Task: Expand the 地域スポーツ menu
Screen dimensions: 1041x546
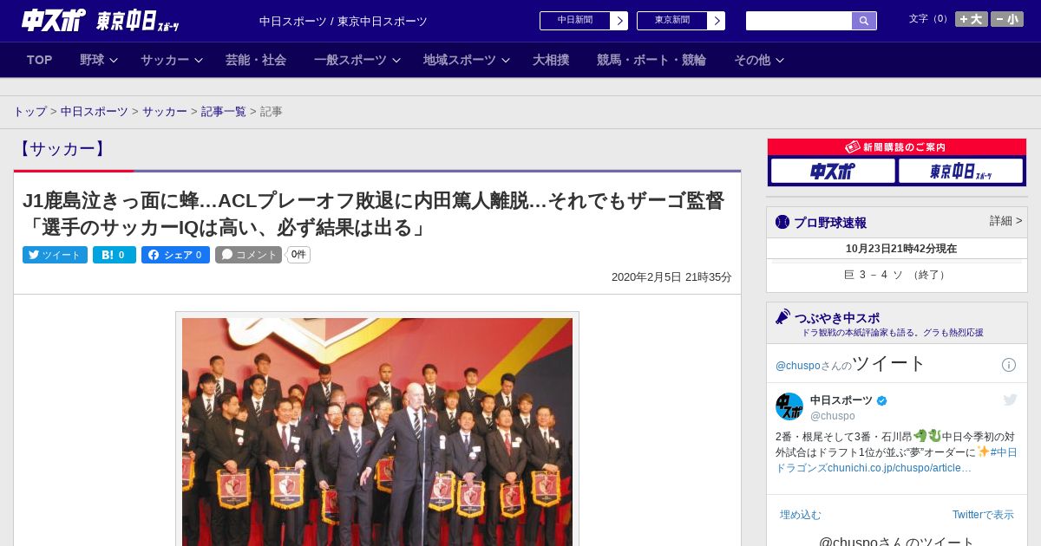Action: click(467, 60)
